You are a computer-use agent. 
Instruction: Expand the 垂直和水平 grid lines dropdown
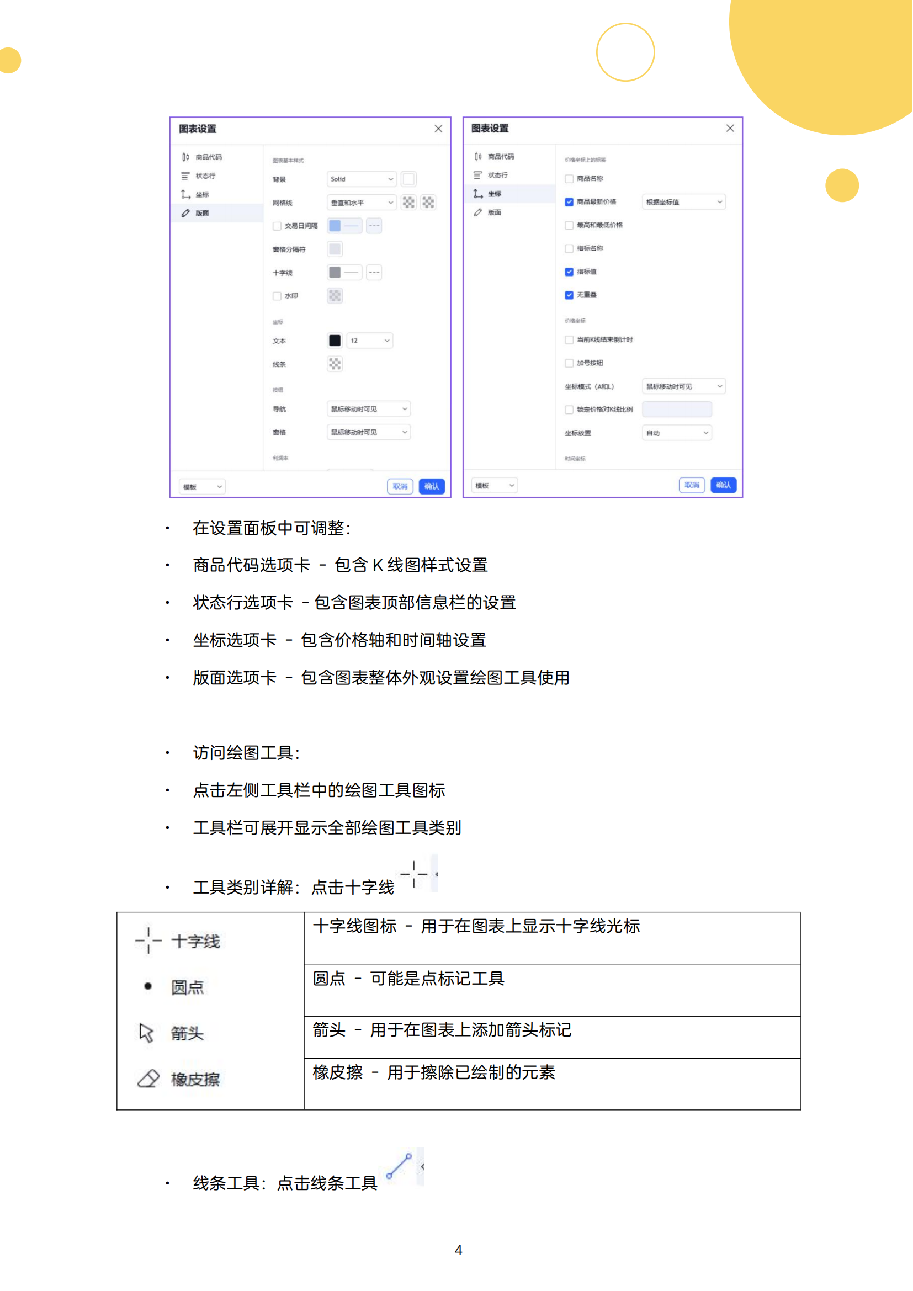pos(362,203)
